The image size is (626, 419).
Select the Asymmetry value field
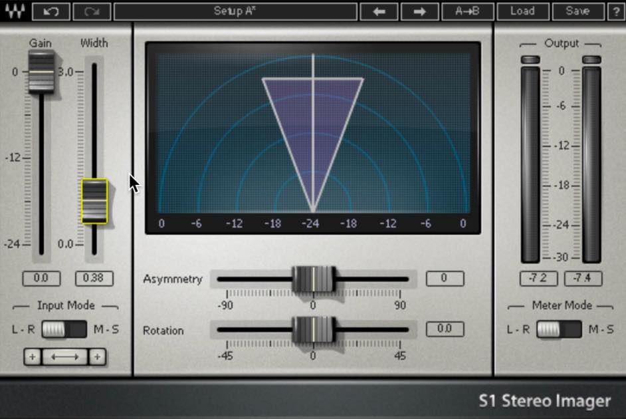(445, 279)
